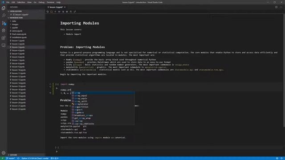The image size is (285, 160).
Task: Open the remote window indicator in status bar
Action: point(2,158)
